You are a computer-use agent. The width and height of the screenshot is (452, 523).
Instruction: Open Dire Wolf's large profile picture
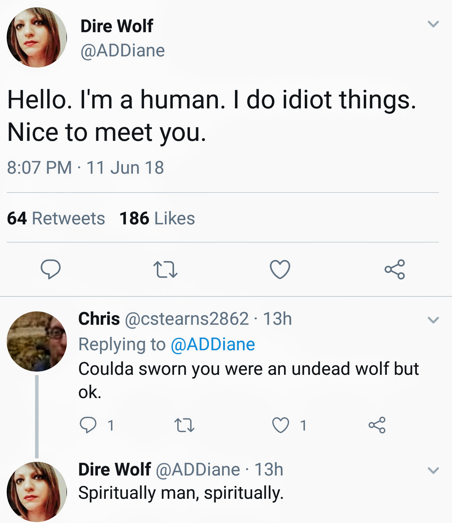(37, 37)
